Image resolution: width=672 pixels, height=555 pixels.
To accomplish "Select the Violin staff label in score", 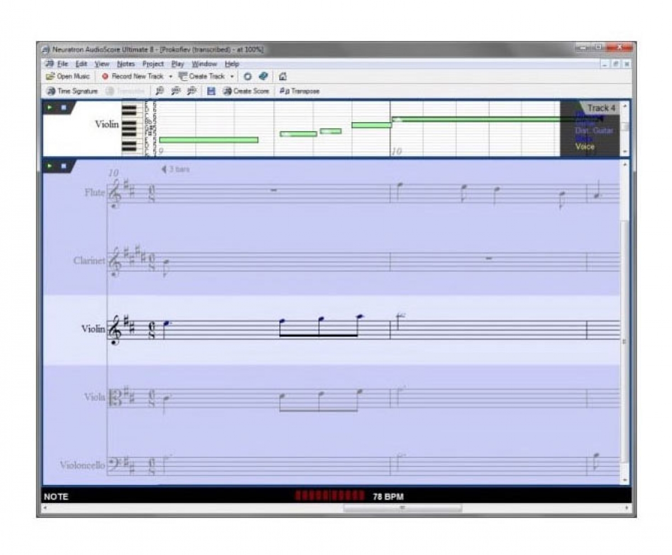I will tap(93, 329).
